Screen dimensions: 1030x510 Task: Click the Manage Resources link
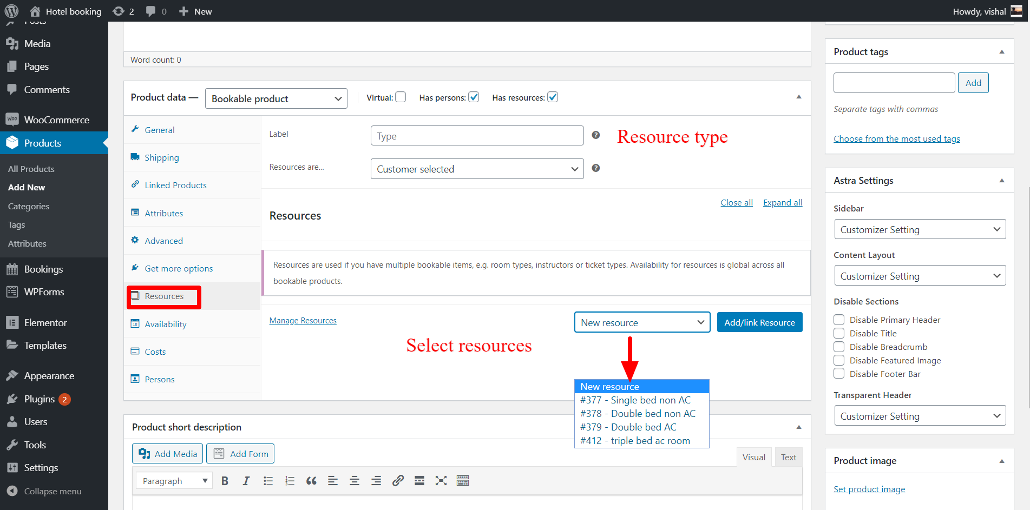303,321
